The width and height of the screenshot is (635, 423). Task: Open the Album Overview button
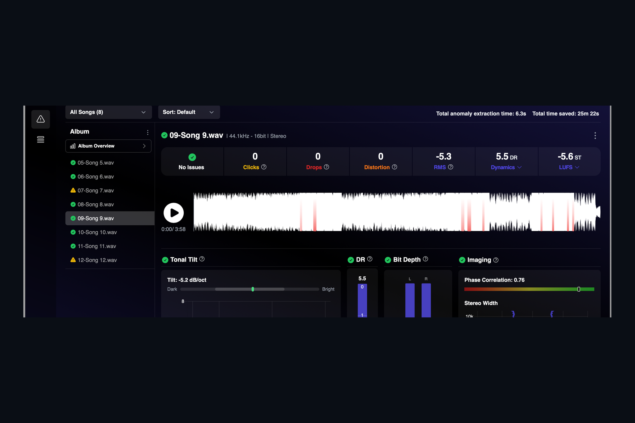tap(108, 146)
